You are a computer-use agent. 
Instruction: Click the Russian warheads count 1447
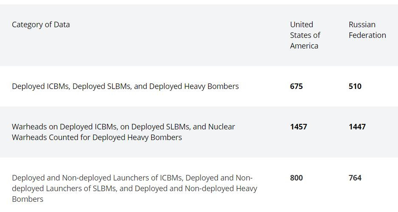(357, 127)
